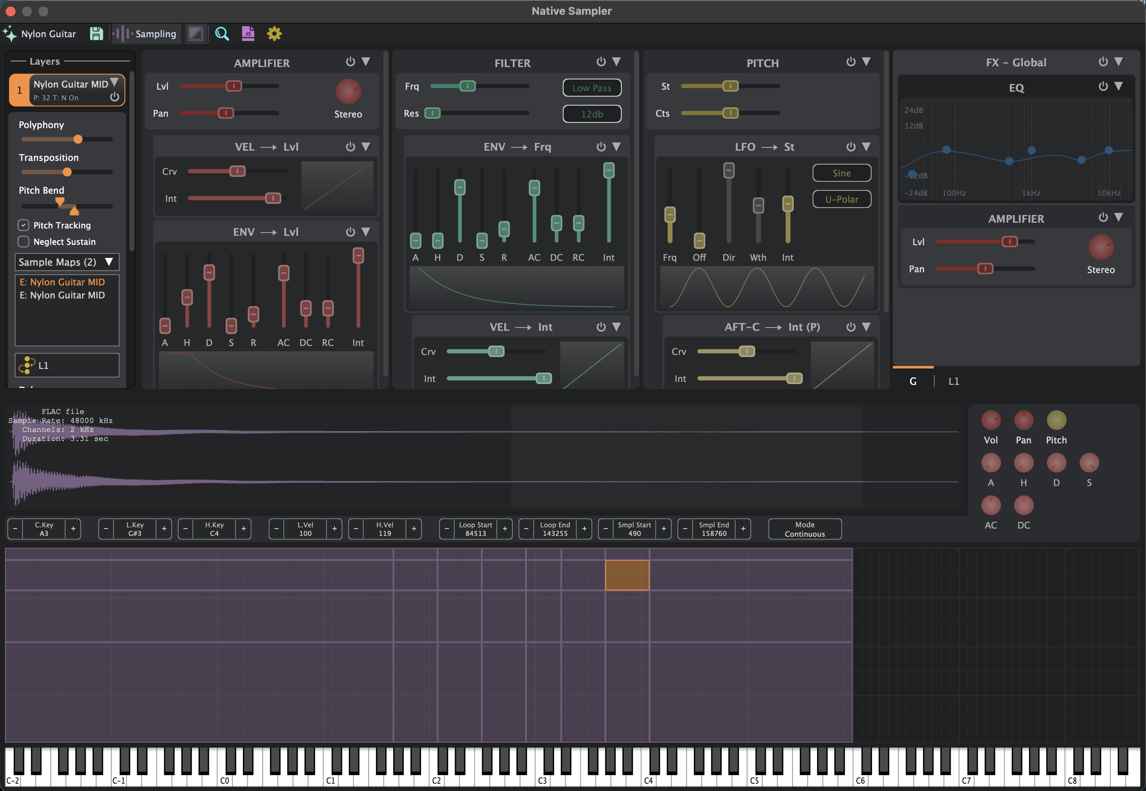Open the Sample Maps dropdown
The height and width of the screenshot is (791, 1146).
[x=66, y=262]
